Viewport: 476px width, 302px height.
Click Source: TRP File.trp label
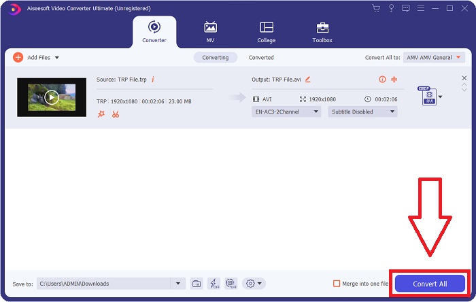coord(122,80)
